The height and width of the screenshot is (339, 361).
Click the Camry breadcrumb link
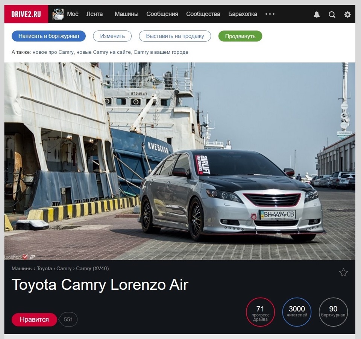click(64, 268)
